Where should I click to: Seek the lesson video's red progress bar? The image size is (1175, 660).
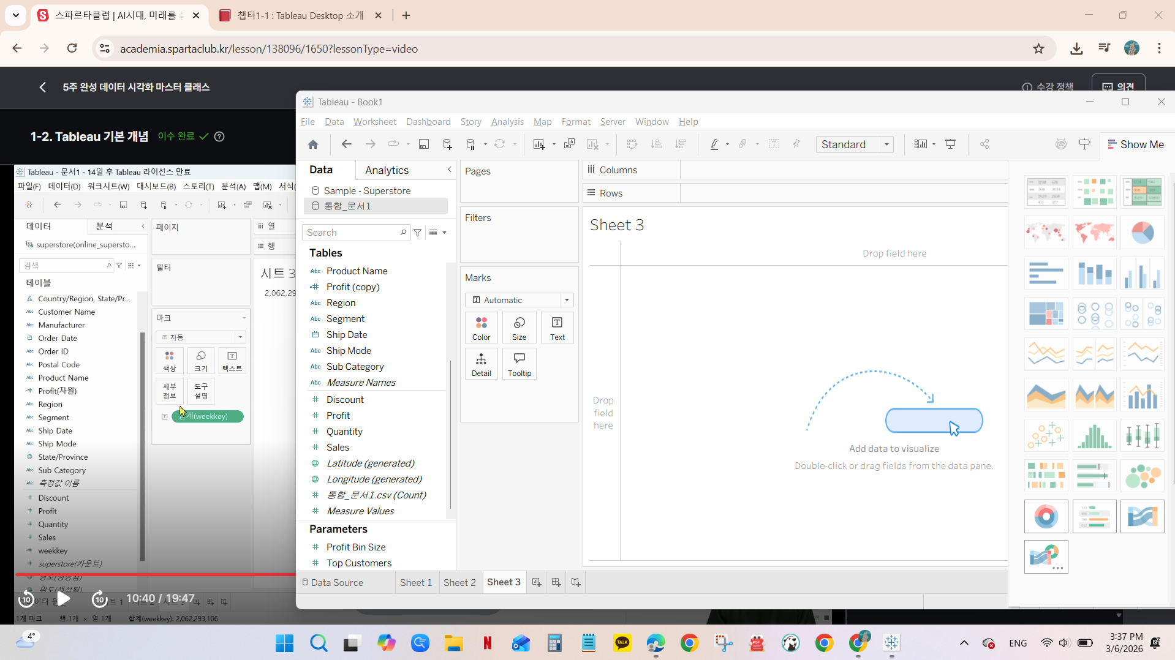click(x=156, y=574)
